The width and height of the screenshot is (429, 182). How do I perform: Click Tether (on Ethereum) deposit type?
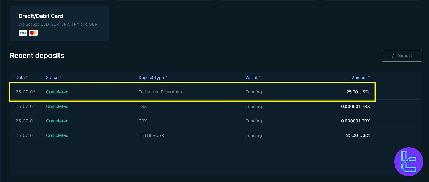click(160, 92)
